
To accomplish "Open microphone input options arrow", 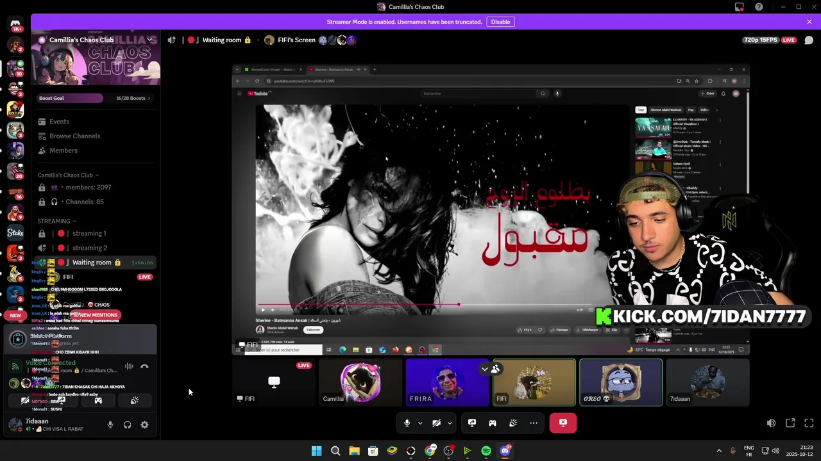I will click(x=420, y=423).
